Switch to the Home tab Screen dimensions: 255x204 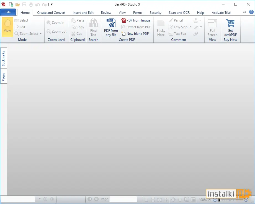[25, 12]
